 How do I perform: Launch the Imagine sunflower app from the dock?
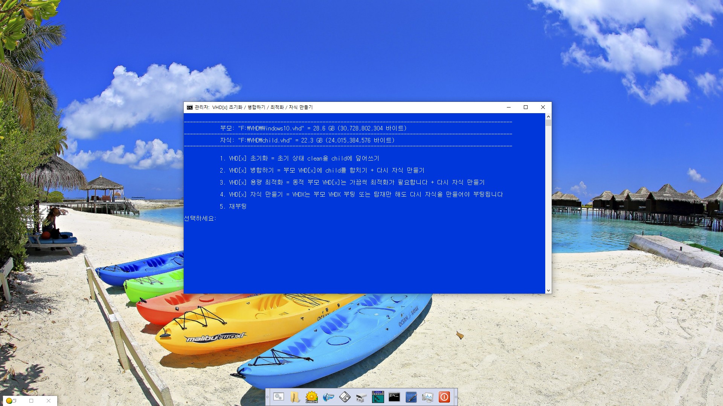tap(311, 397)
